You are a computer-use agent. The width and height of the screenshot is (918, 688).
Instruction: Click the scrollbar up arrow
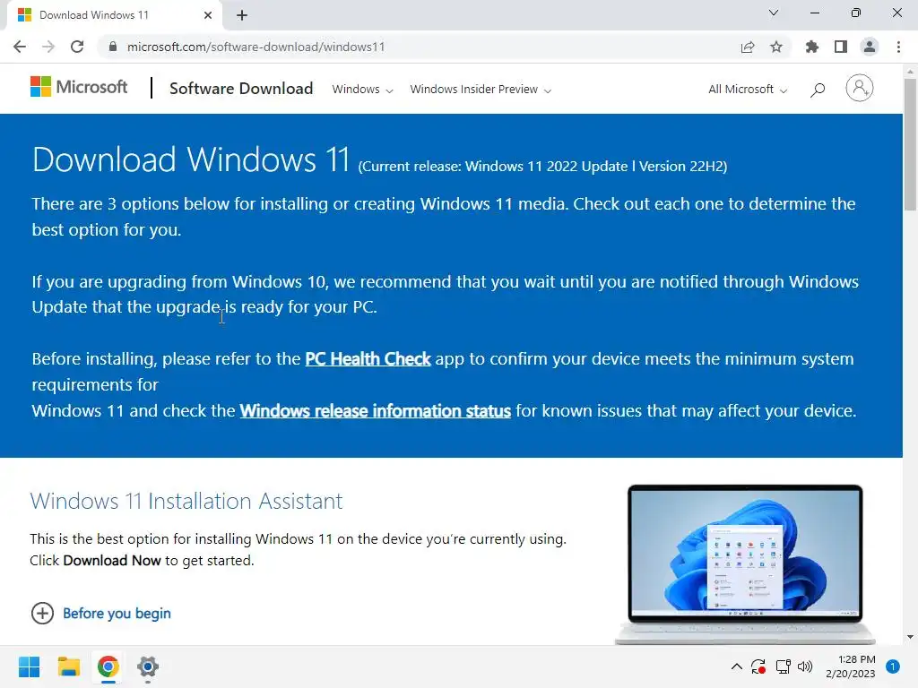pyautogui.click(x=910, y=71)
